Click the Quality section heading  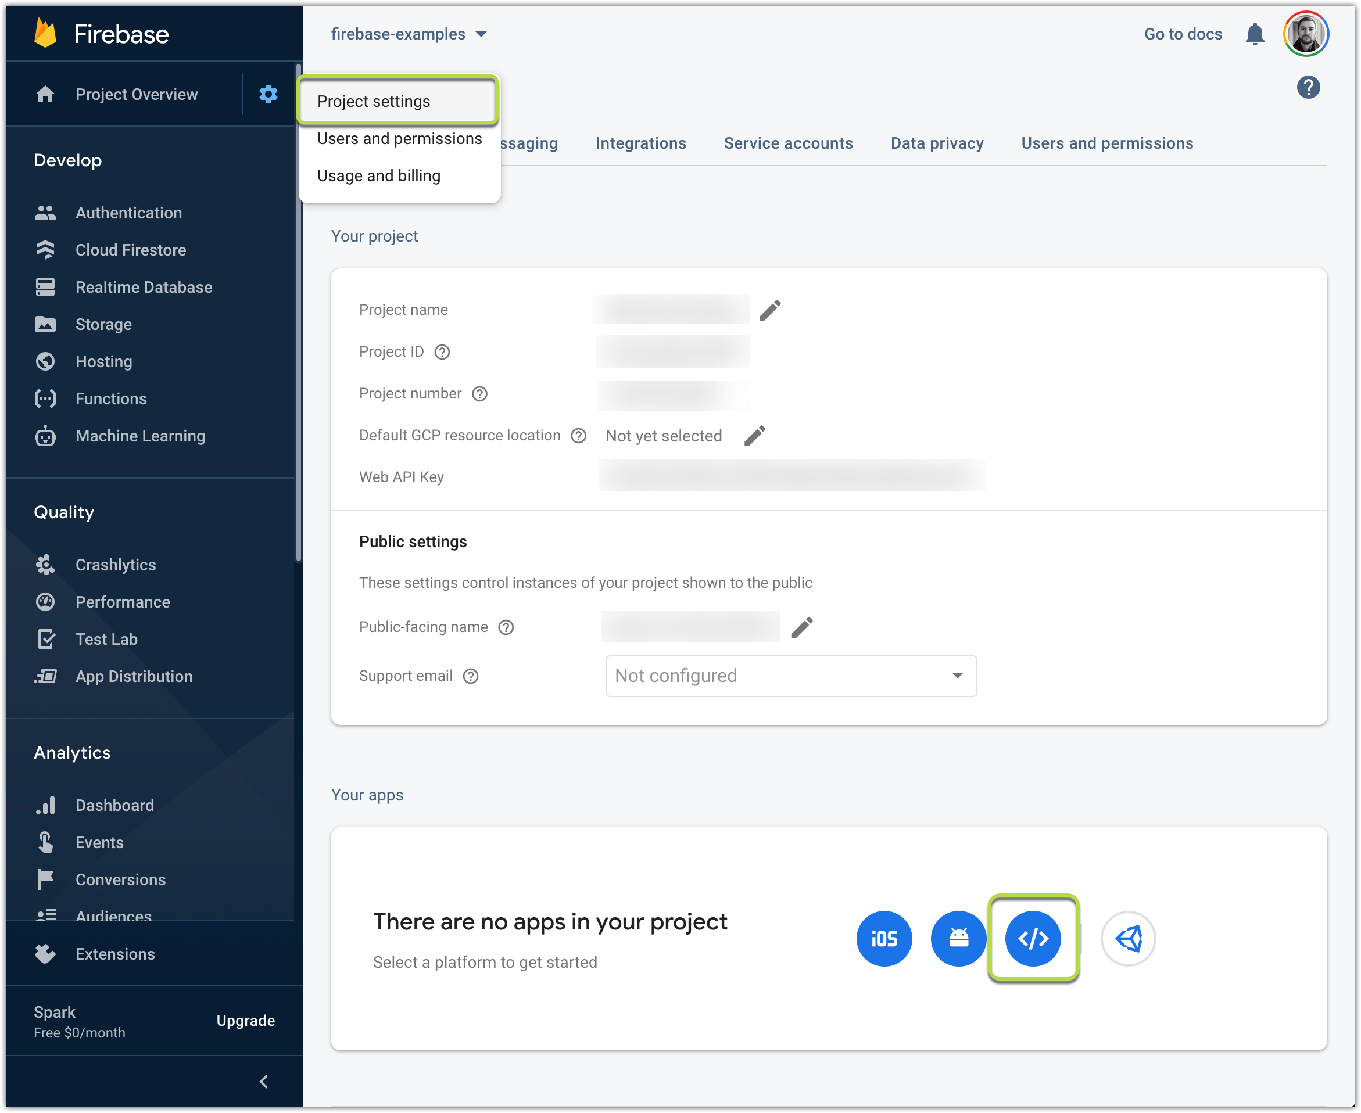pos(63,512)
